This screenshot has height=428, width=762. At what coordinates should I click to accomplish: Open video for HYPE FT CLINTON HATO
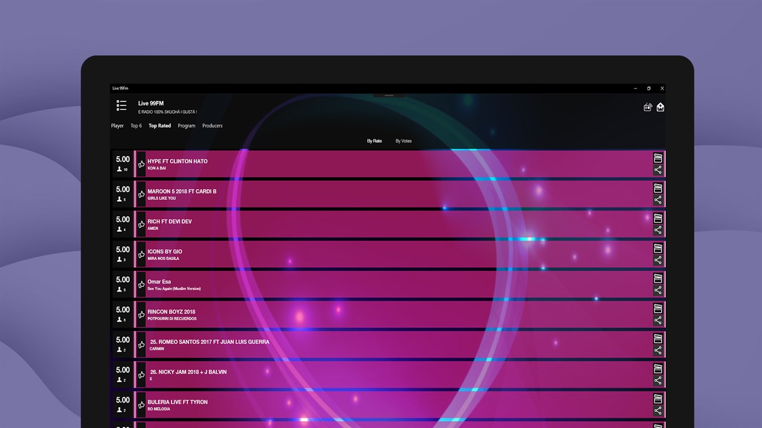[x=658, y=158]
